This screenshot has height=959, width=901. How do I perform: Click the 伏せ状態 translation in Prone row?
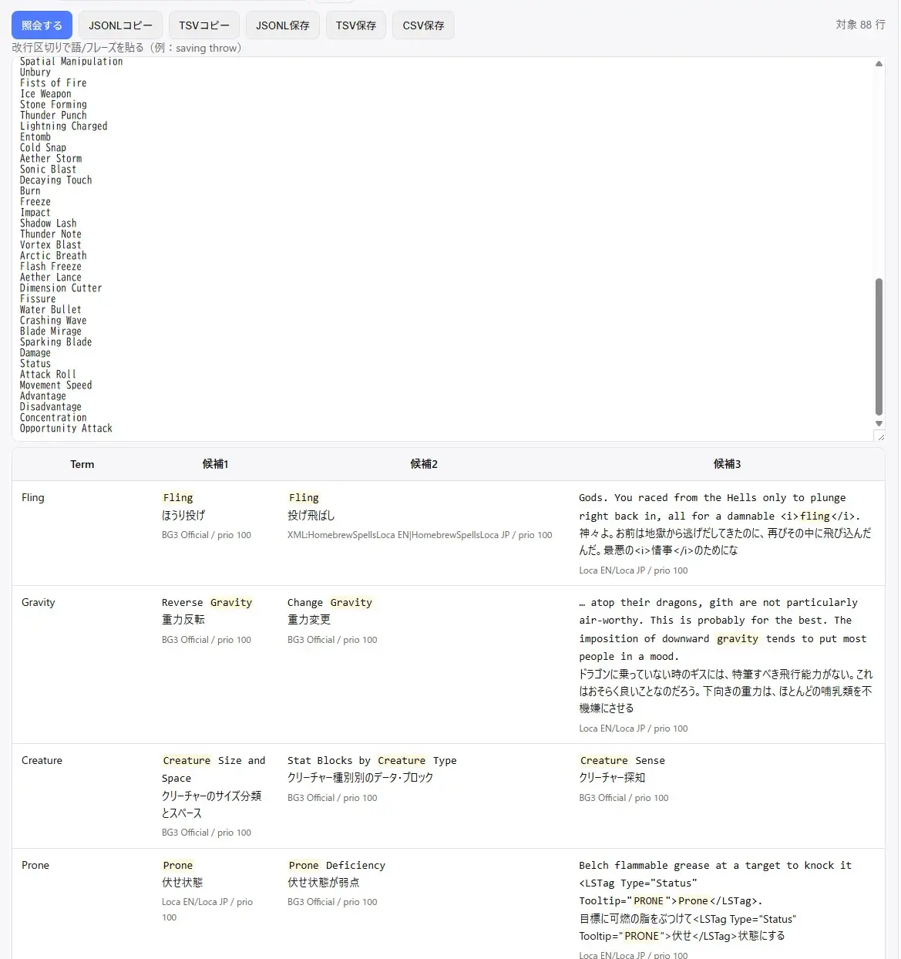click(x=183, y=883)
